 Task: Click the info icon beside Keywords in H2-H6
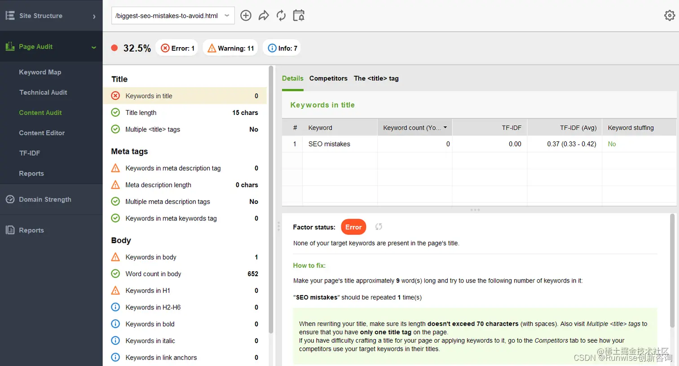115,307
